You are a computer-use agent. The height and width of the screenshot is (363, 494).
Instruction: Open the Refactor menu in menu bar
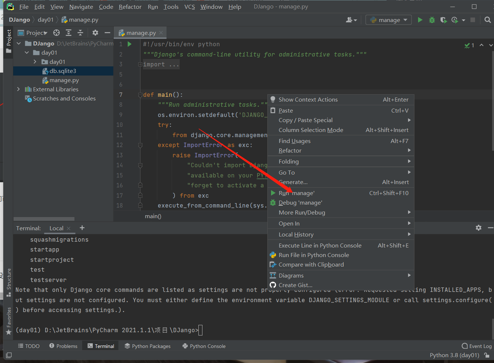pos(130,7)
